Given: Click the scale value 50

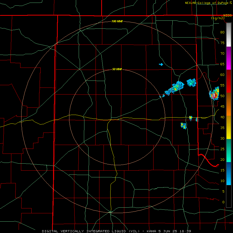Looking at the screenshot, I should (x=222, y=96).
